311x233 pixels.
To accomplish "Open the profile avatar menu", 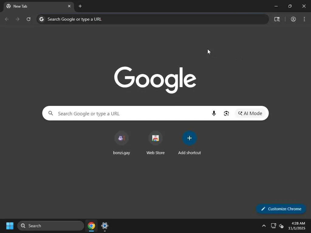I will [293, 19].
